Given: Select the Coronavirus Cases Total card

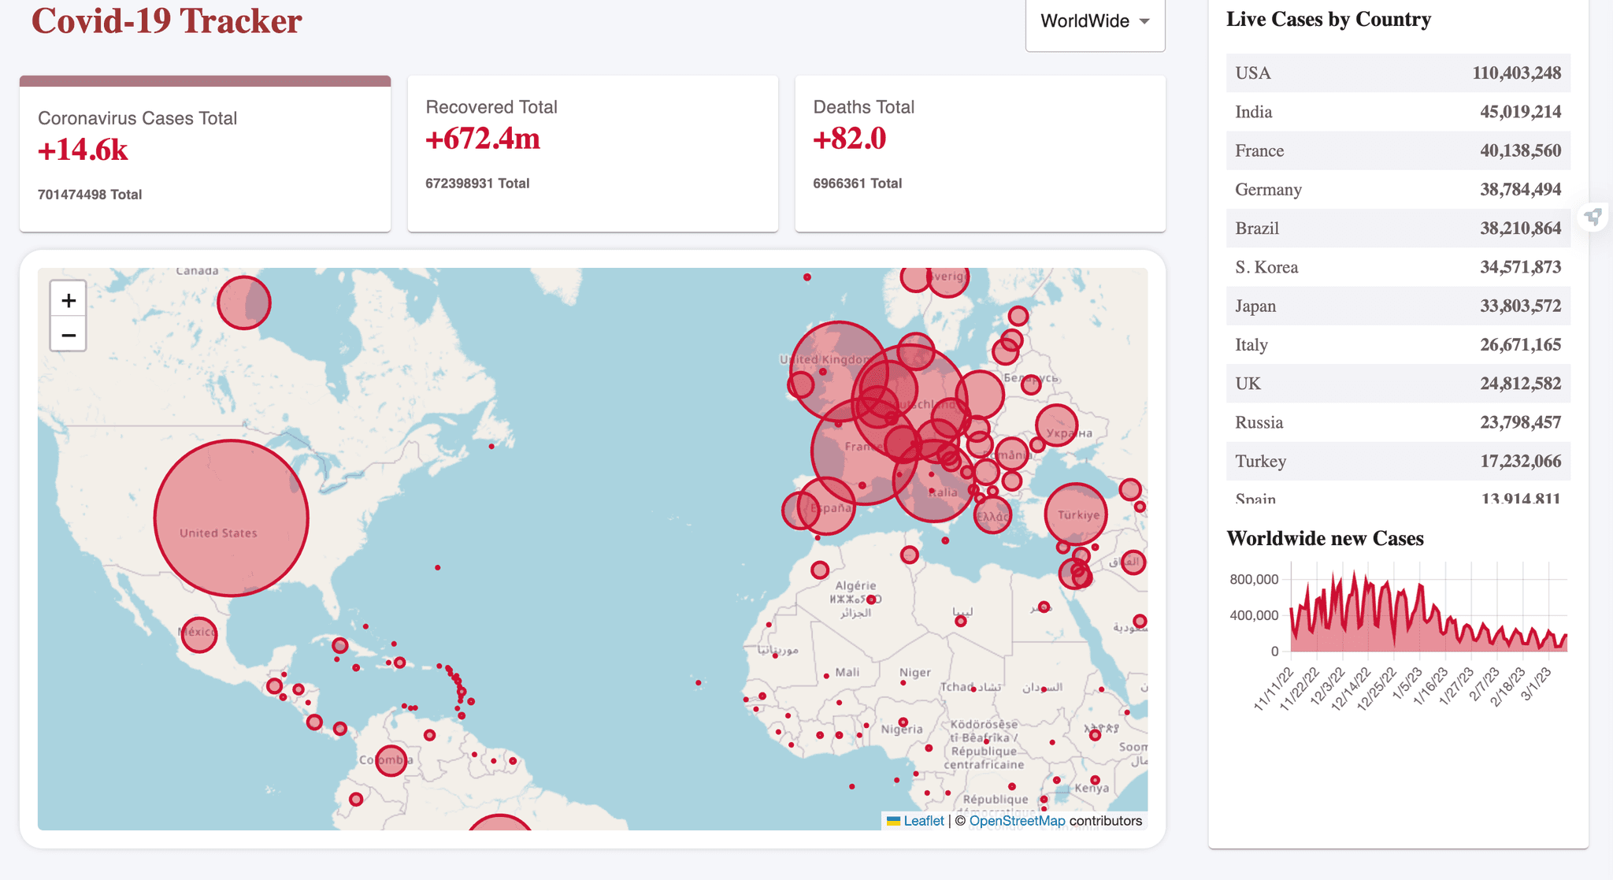Looking at the screenshot, I should point(205,154).
